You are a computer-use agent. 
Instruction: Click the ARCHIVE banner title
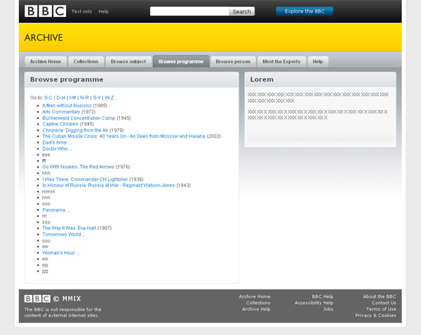(44, 38)
